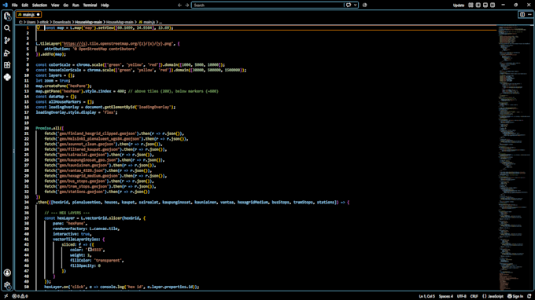
Task: Open the Terminal menu
Action: tap(90, 5)
